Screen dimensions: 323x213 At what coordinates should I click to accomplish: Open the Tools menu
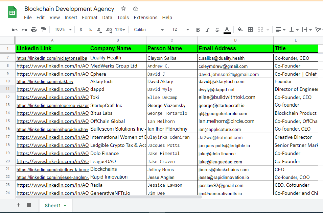coord(123,18)
